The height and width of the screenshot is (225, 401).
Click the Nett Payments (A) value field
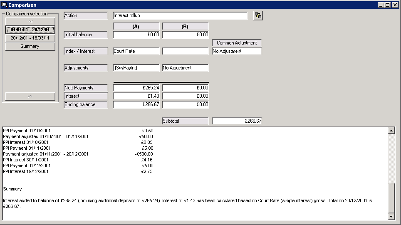click(136, 88)
